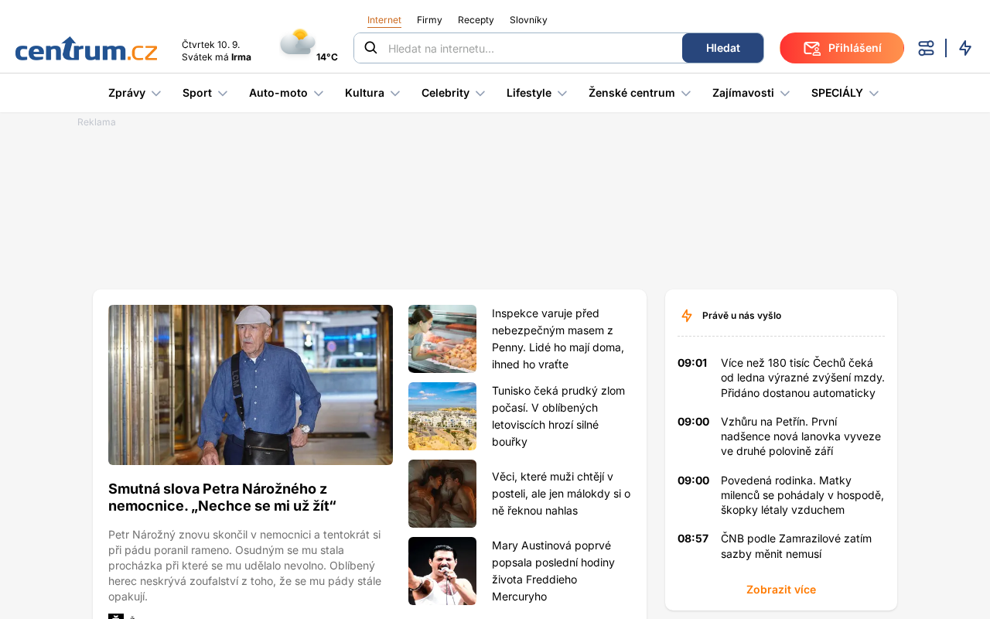The image size is (990, 619).
Task: Switch to the Firmy search tab
Action: coord(429,20)
